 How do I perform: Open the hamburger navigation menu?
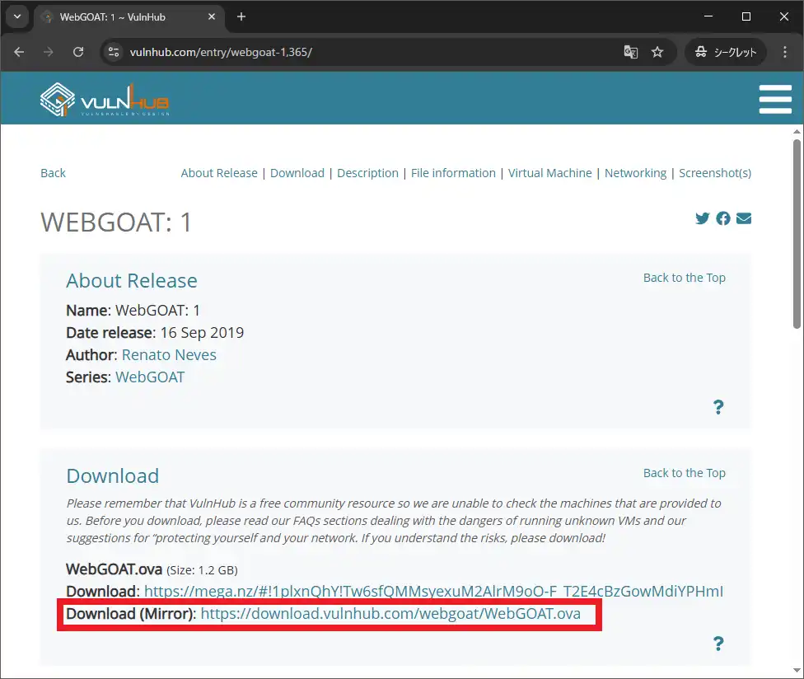774,99
